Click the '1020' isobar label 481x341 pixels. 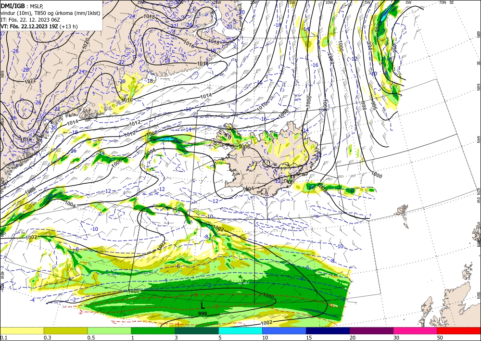tap(86, 44)
